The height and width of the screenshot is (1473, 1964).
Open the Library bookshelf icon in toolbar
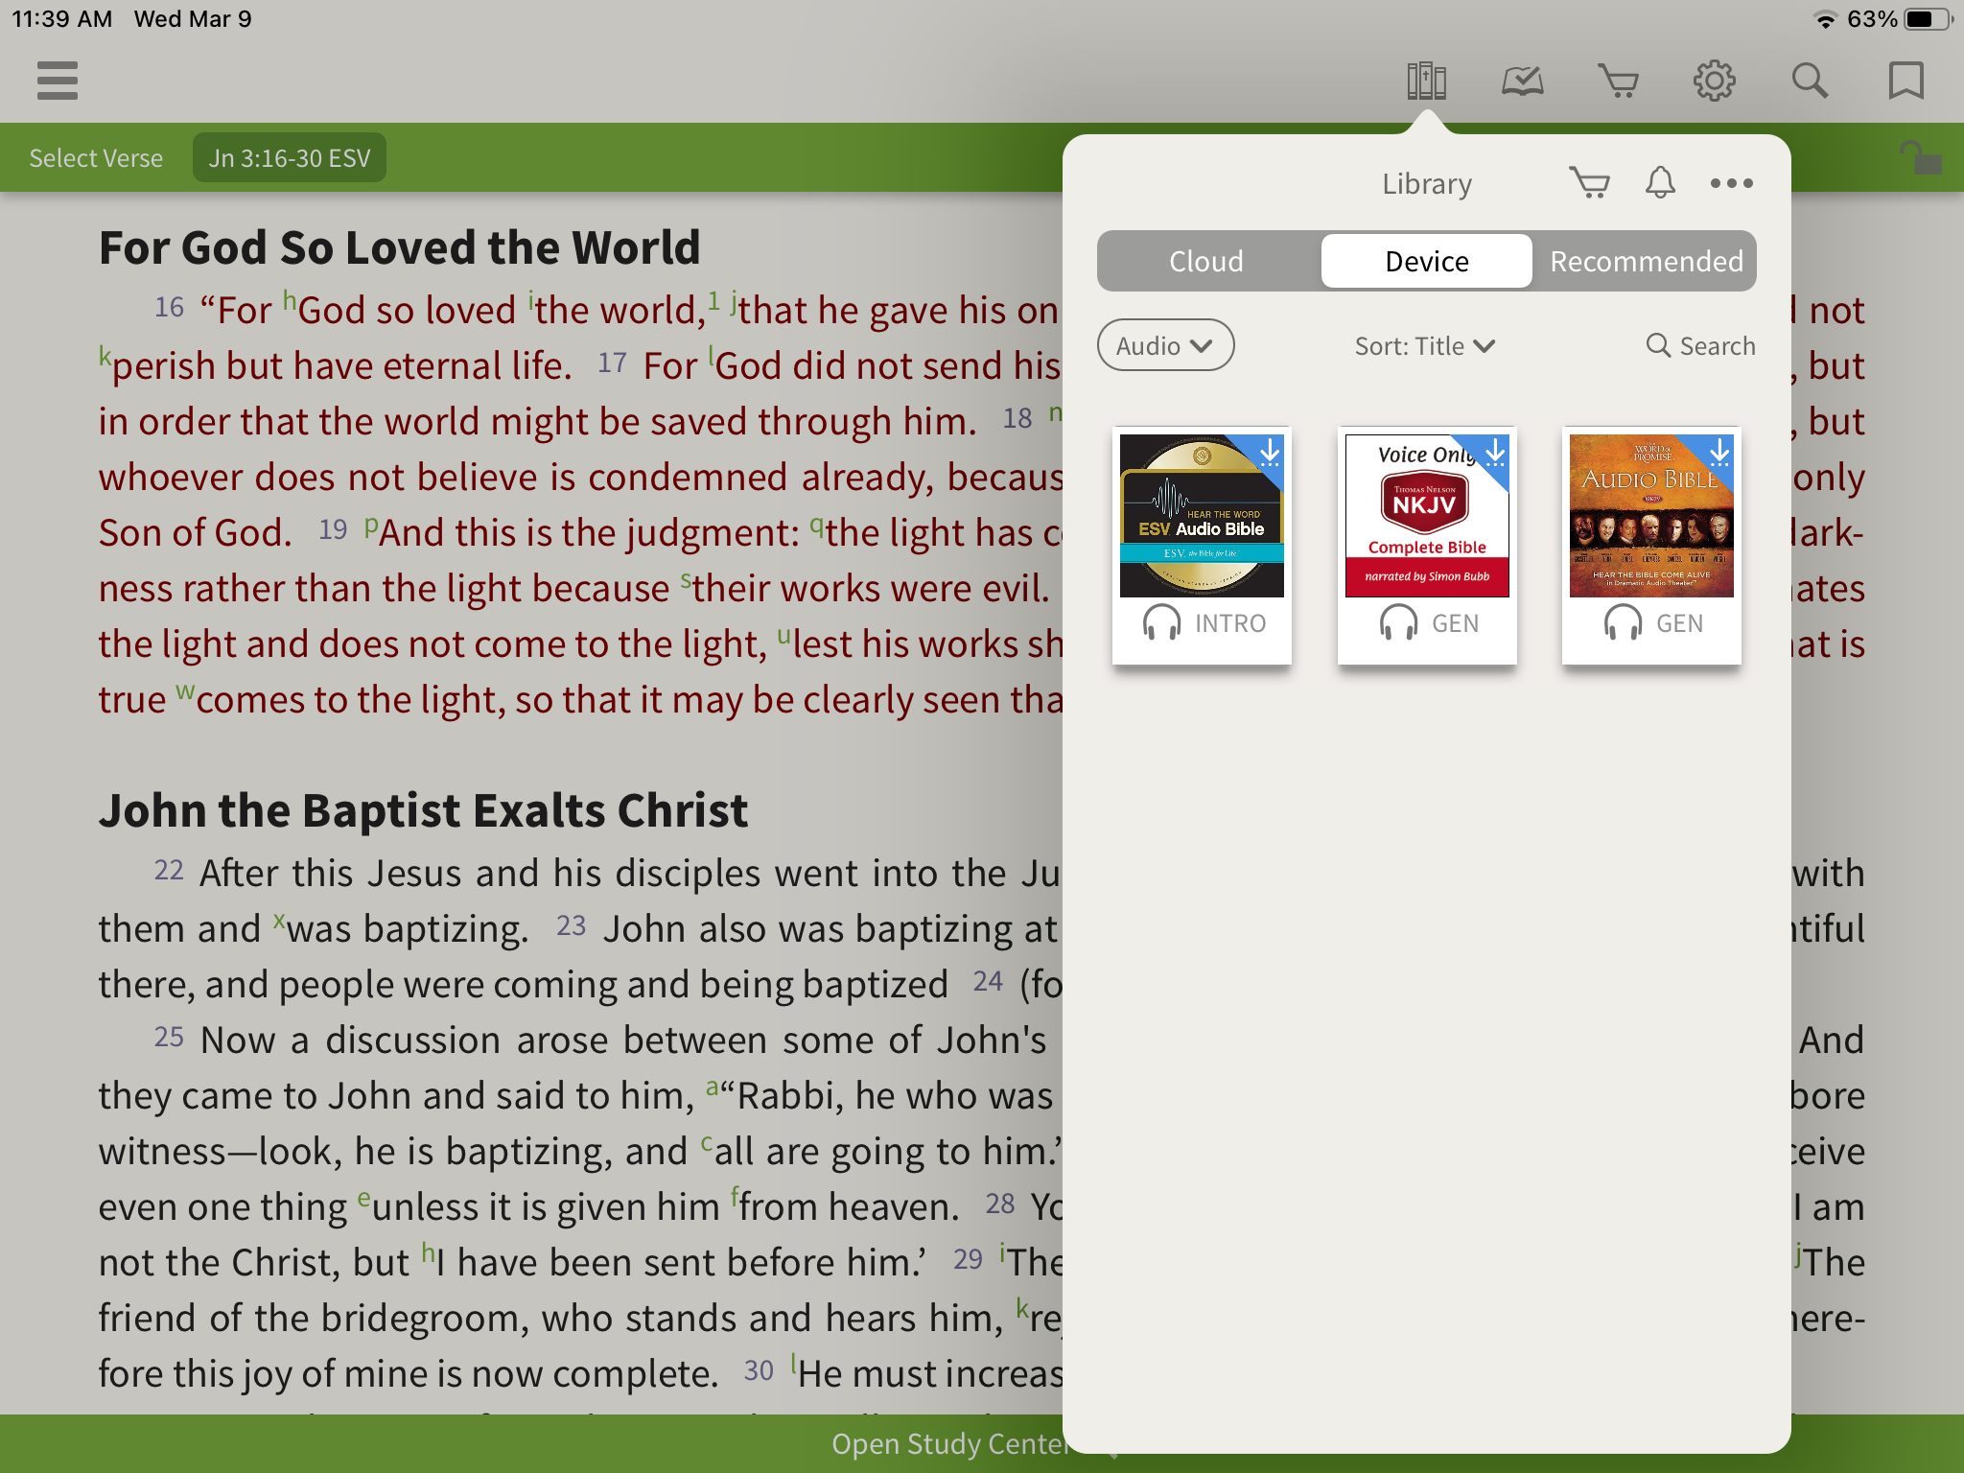1426,81
